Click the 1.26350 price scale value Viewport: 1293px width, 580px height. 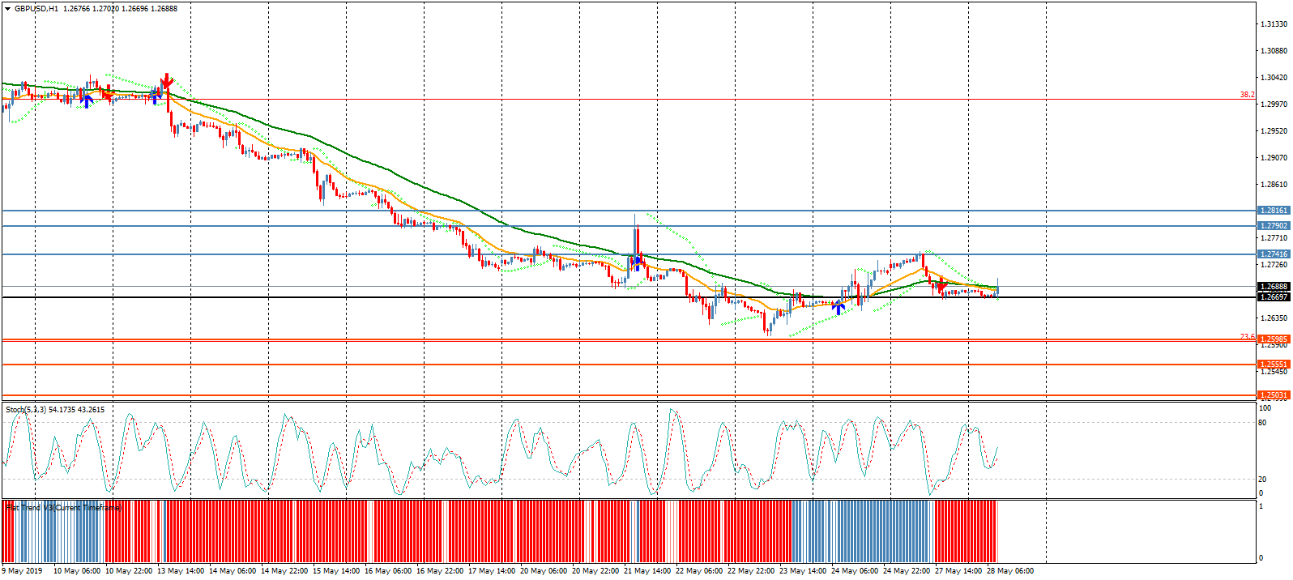click(1274, 318)
